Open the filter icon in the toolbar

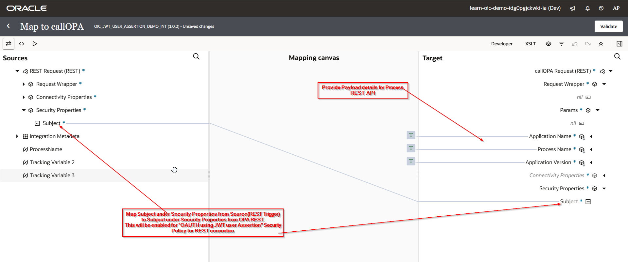coord(562,44)
